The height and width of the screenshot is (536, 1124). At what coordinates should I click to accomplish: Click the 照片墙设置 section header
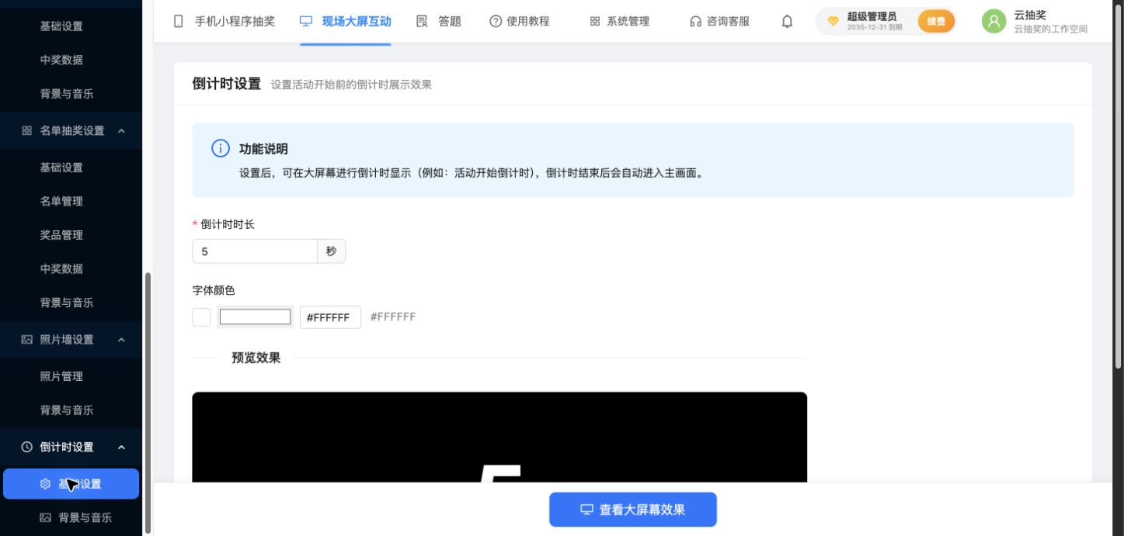click(x=71, y=339)
